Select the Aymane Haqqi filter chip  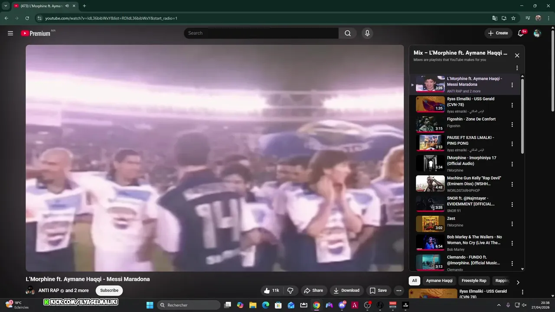(x=439, y=280)
